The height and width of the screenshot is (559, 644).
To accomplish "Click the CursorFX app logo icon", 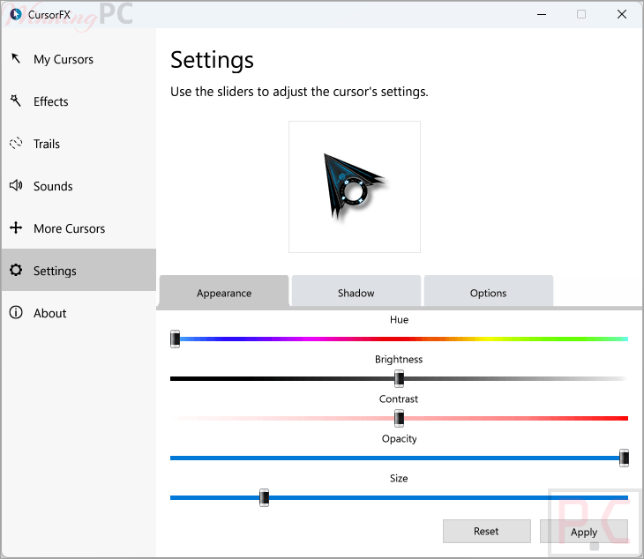I will point(16,14).
